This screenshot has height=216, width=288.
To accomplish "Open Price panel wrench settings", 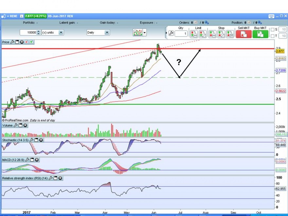I will click(x=12, y=42).
